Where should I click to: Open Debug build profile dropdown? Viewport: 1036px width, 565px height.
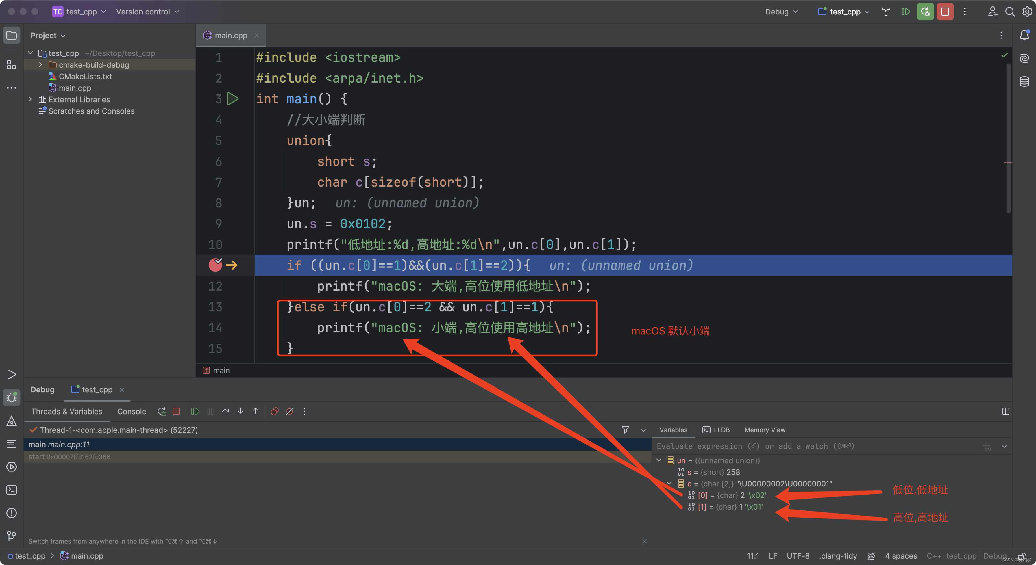tap(781, 12)
